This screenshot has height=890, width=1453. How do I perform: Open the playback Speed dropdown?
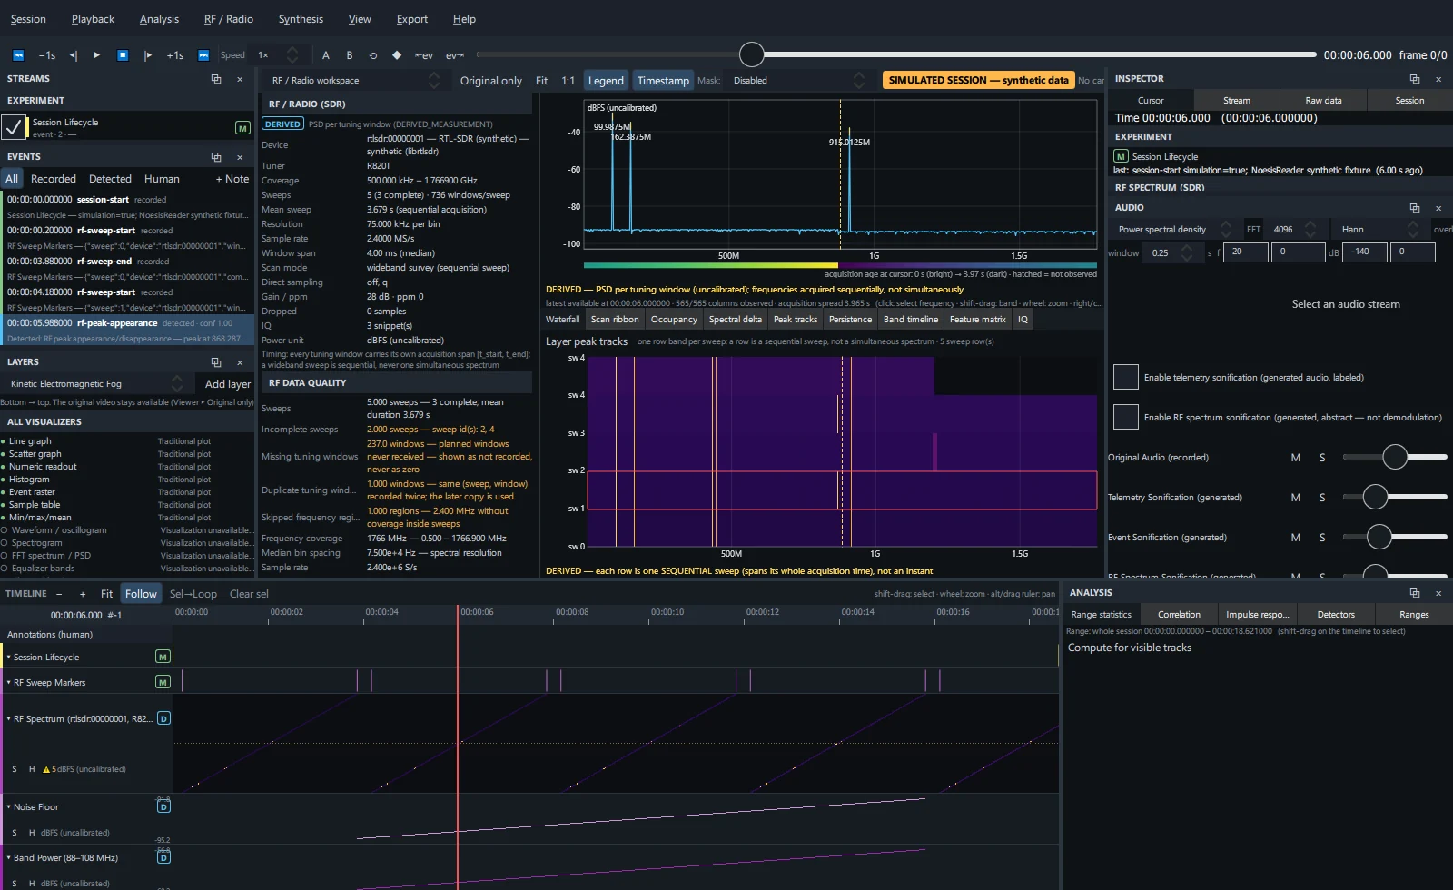(x=277, y=55)
